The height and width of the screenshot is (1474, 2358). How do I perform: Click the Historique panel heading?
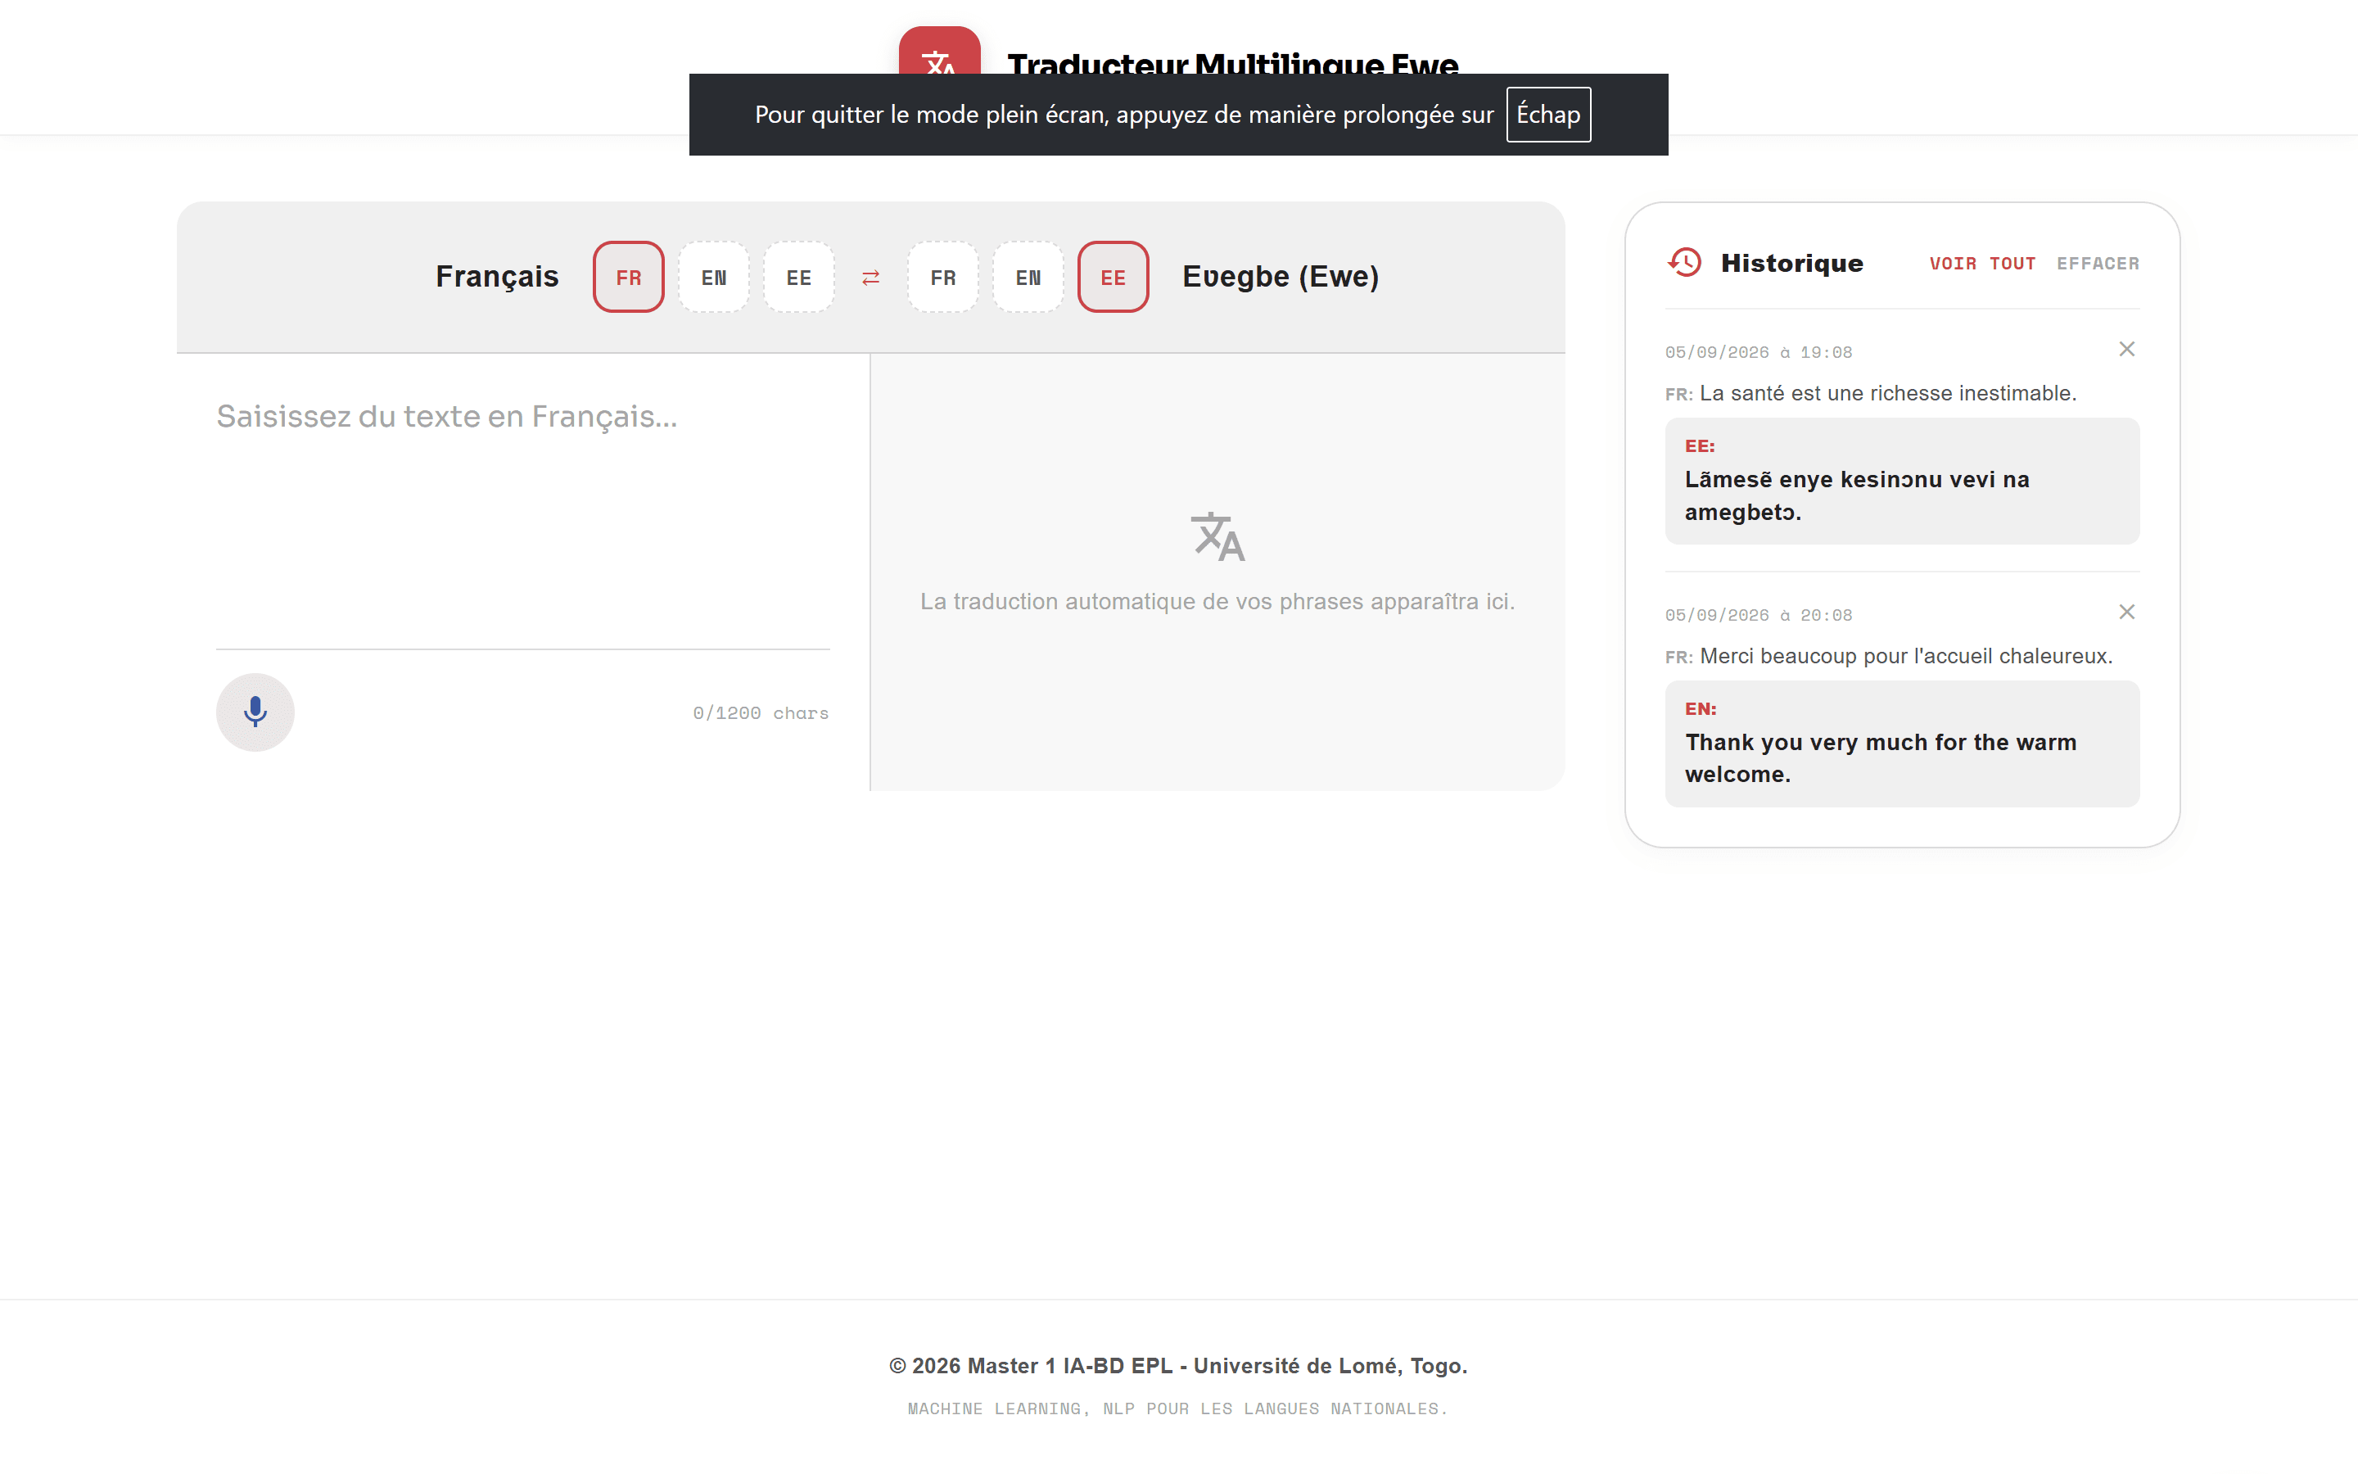point(1792,263)
